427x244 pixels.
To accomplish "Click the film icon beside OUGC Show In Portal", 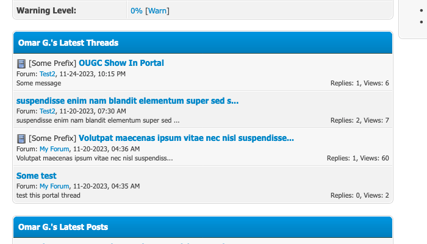I will (x=21, y=63).
